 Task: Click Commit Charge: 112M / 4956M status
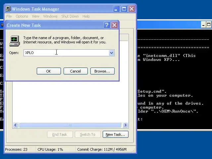tap(102, 149)
